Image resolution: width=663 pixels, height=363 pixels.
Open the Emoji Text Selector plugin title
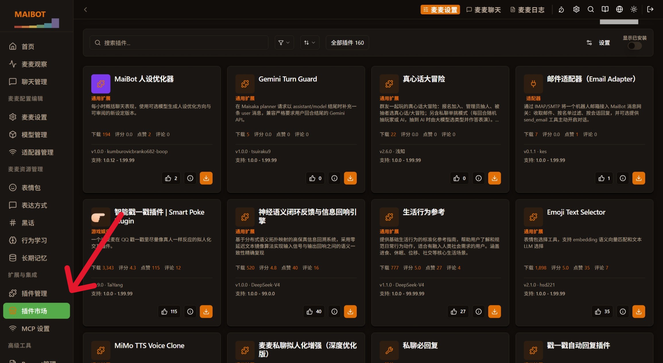point(576,212)
